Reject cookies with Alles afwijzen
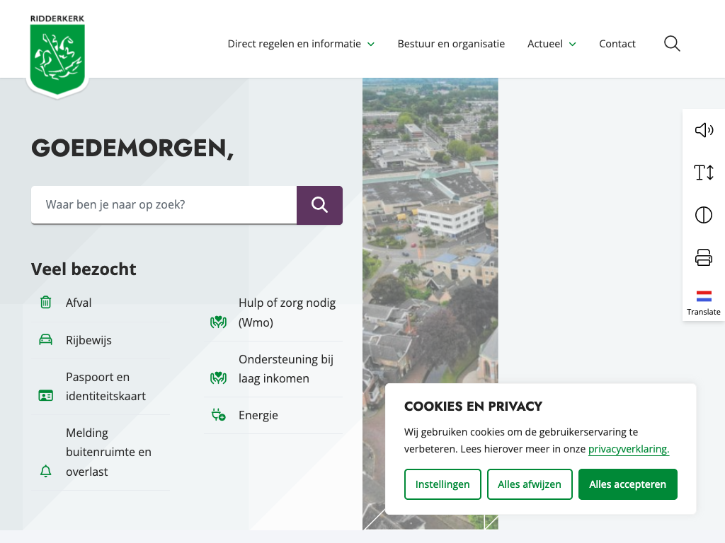 pos(529,484)
